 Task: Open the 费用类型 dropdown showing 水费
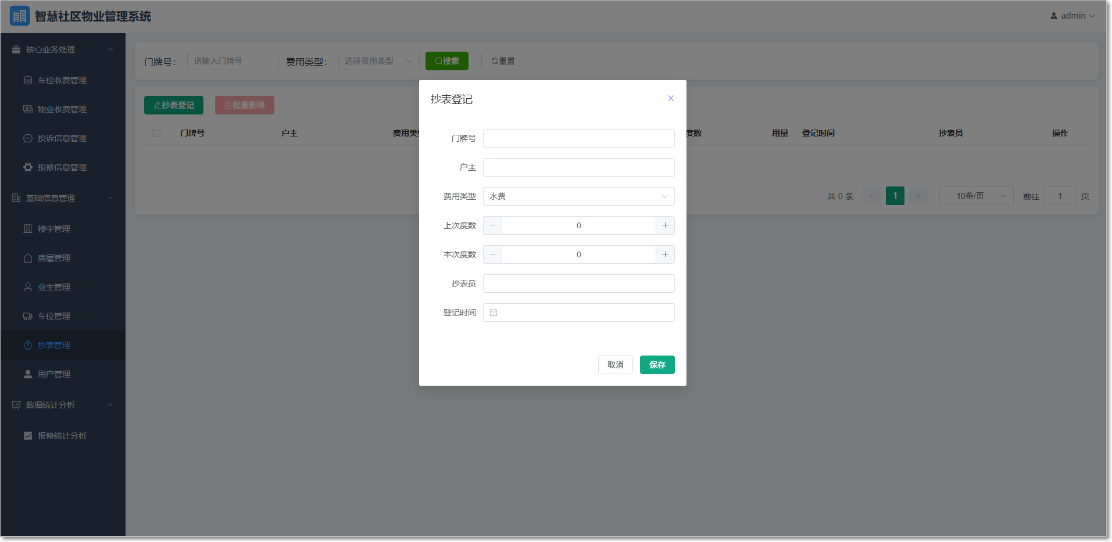[x=579, y=196]
